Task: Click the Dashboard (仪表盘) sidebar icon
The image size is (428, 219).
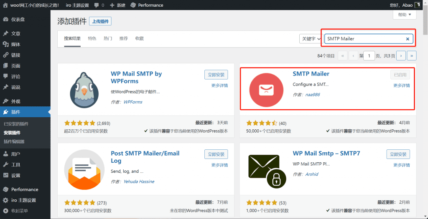Action: 5,19
